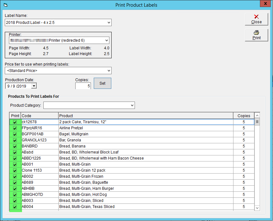Uncheck the Print checkbox for AB004
Screen dimensions: 273x221
click(15, 207)
